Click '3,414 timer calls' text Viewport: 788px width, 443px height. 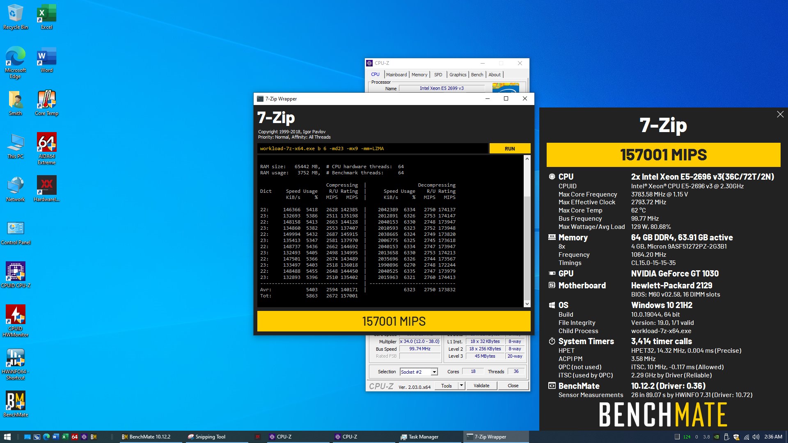(x=661, y=341)
